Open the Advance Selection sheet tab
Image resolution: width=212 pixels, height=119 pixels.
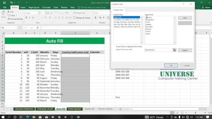(x=24, y=109)
